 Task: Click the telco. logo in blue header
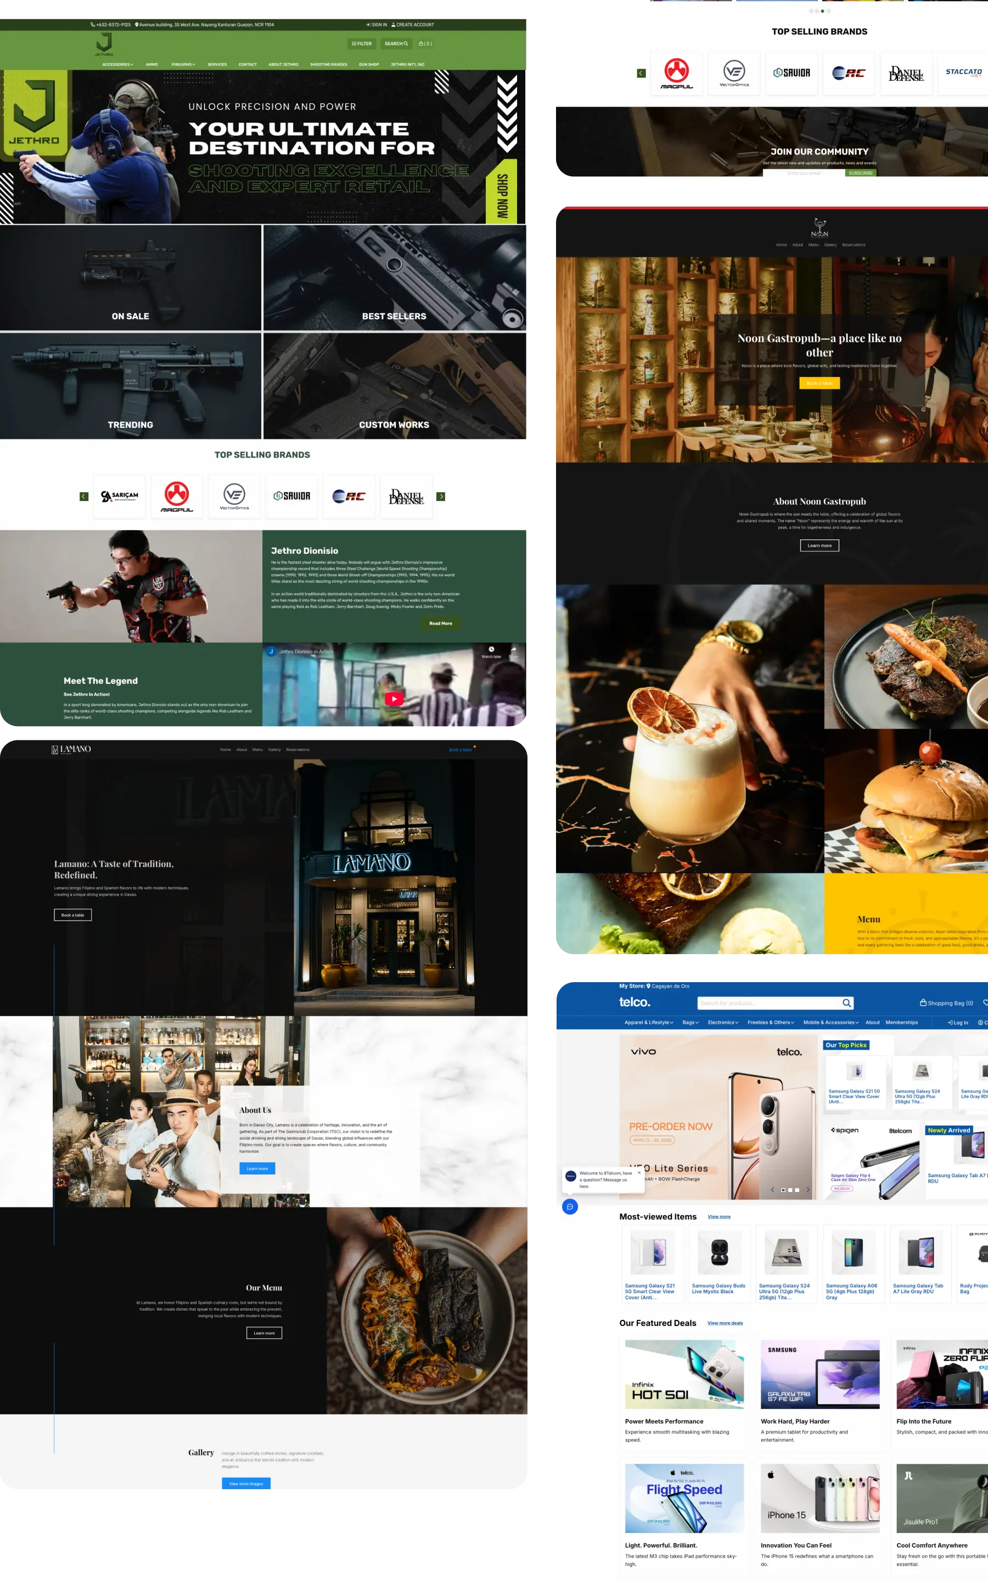pos(635,1002)
